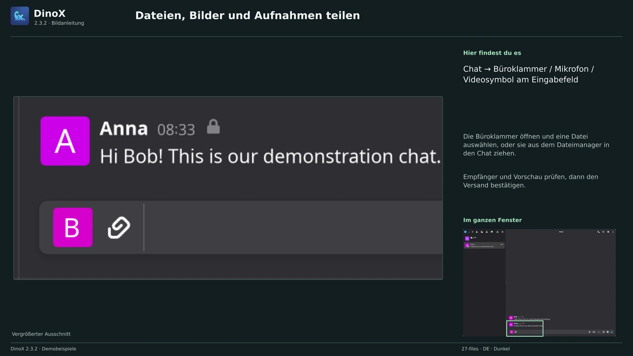Click the caption 'Vergrößerter Ausschnitt'
The image size is (633, 356).
pyautogui.click(x=41, y=334)
